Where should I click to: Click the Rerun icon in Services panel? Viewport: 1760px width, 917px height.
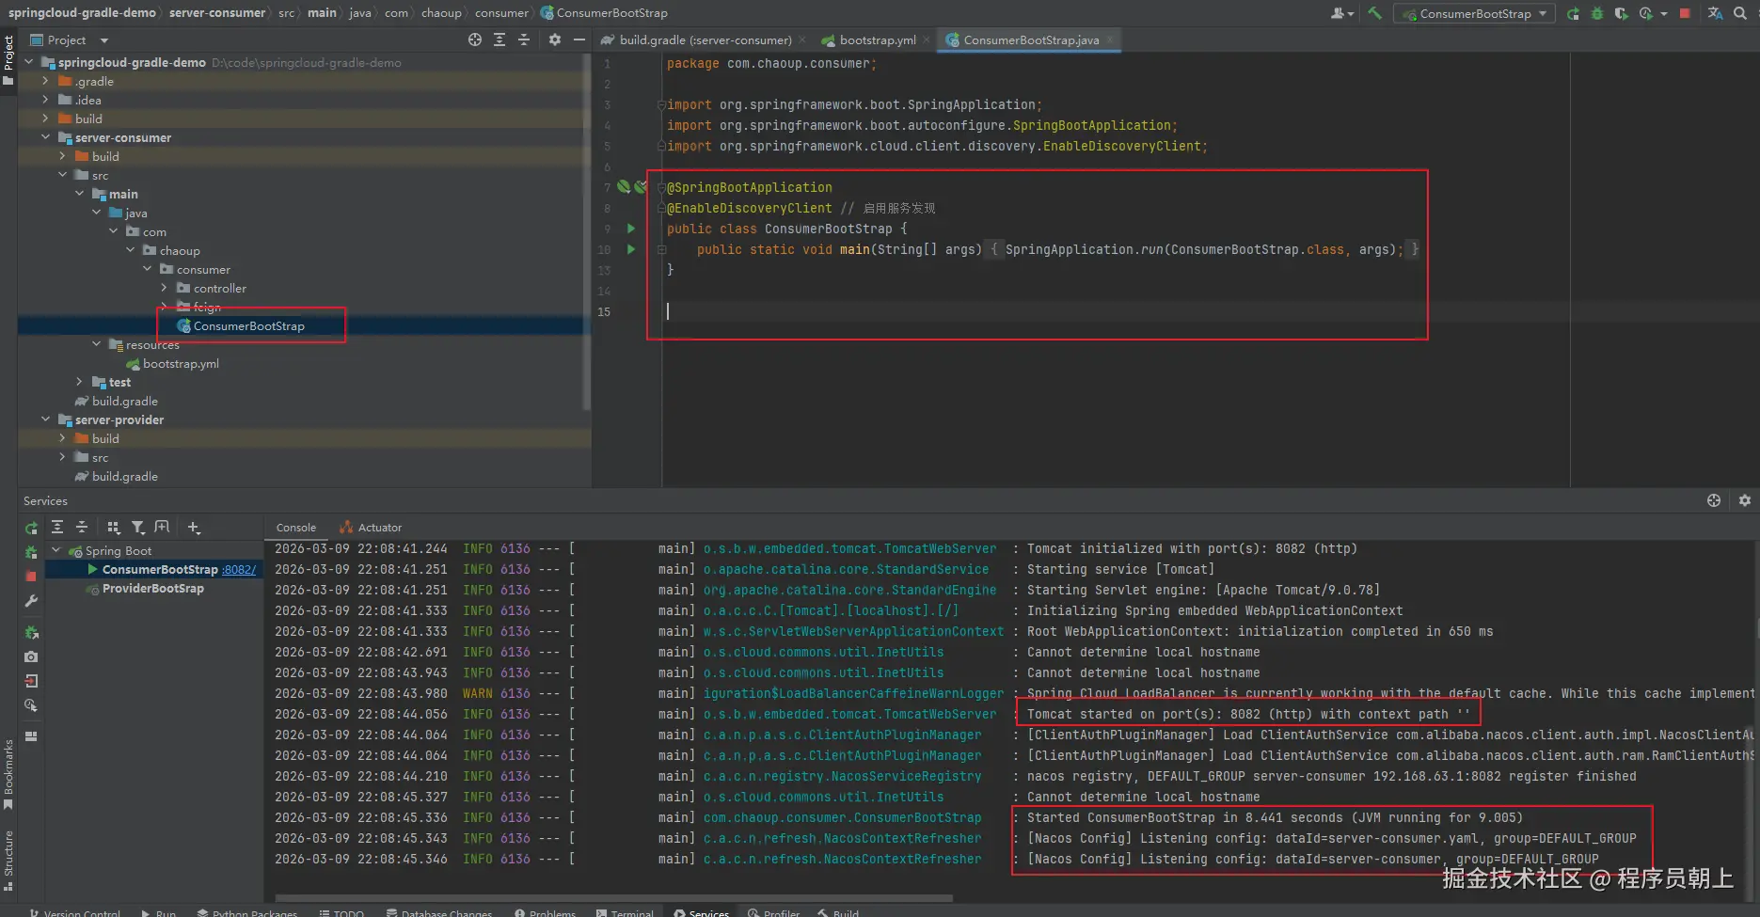pos(31,528)
